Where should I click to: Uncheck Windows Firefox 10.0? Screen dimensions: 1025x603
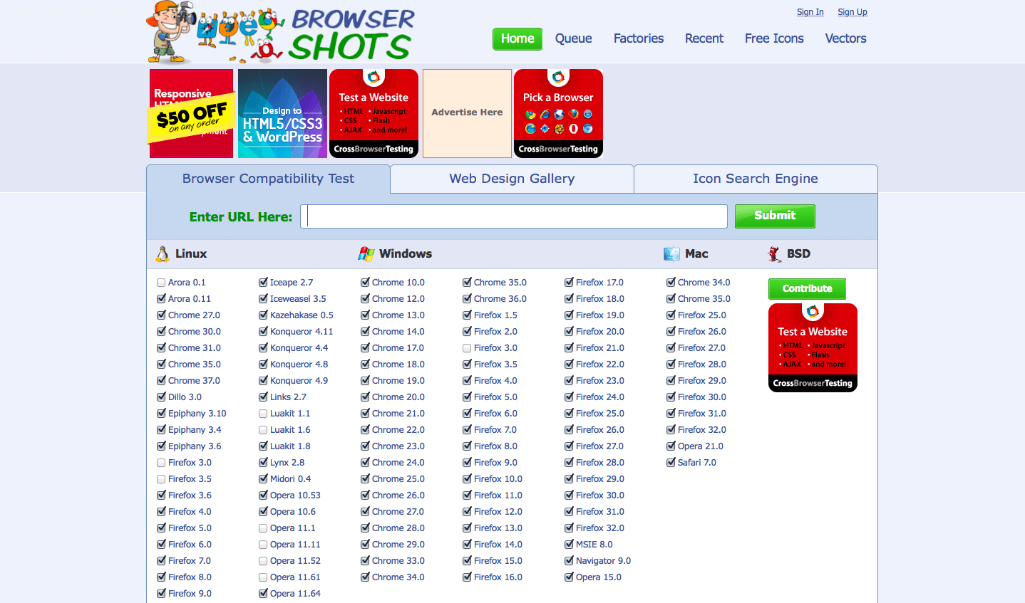point(467,478)
